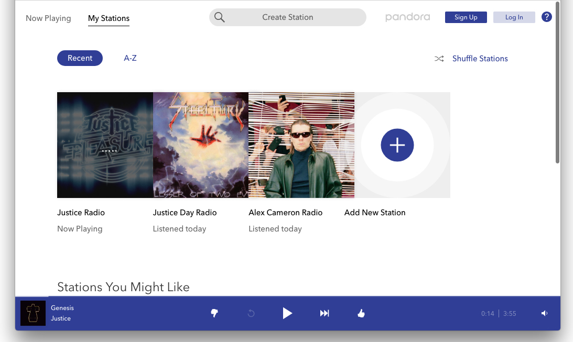Click the Add New Station label
Viewport: 573px width, 342px height.
pos(374,213)
